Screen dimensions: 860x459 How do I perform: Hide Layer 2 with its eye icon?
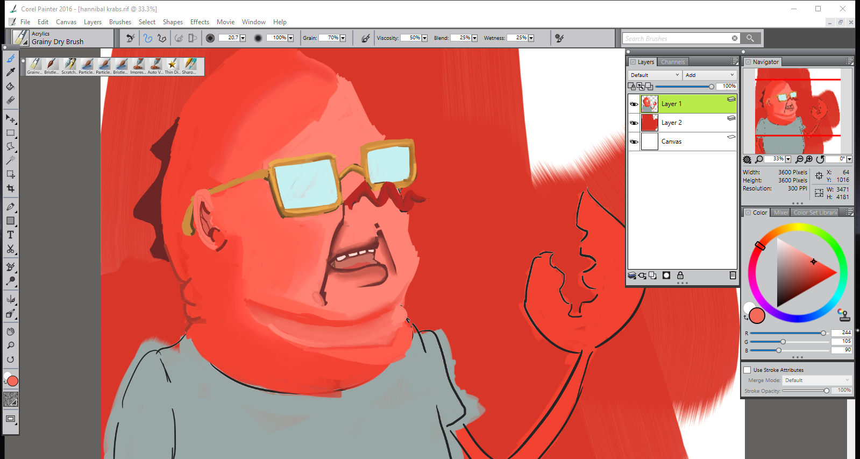(634, 123)
